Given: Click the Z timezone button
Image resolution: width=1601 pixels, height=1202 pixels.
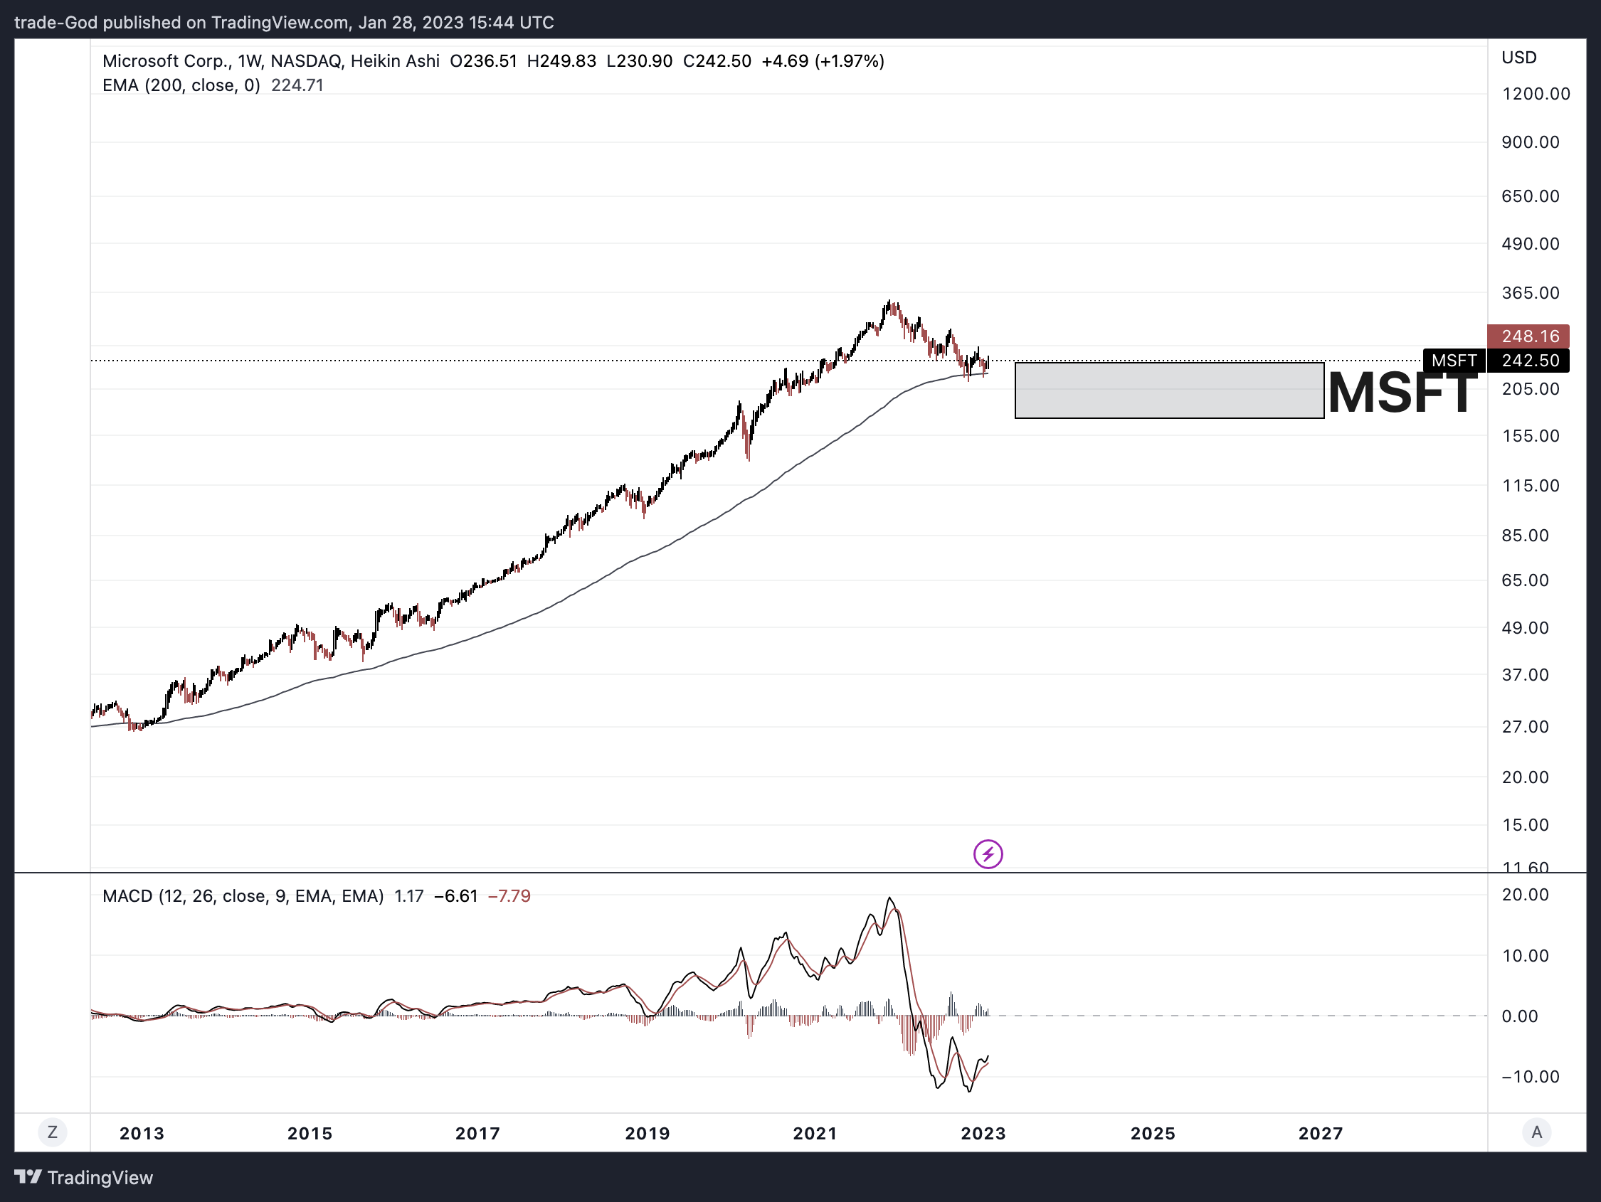Looking at the screenshot, I should [x=52, y=1132].
